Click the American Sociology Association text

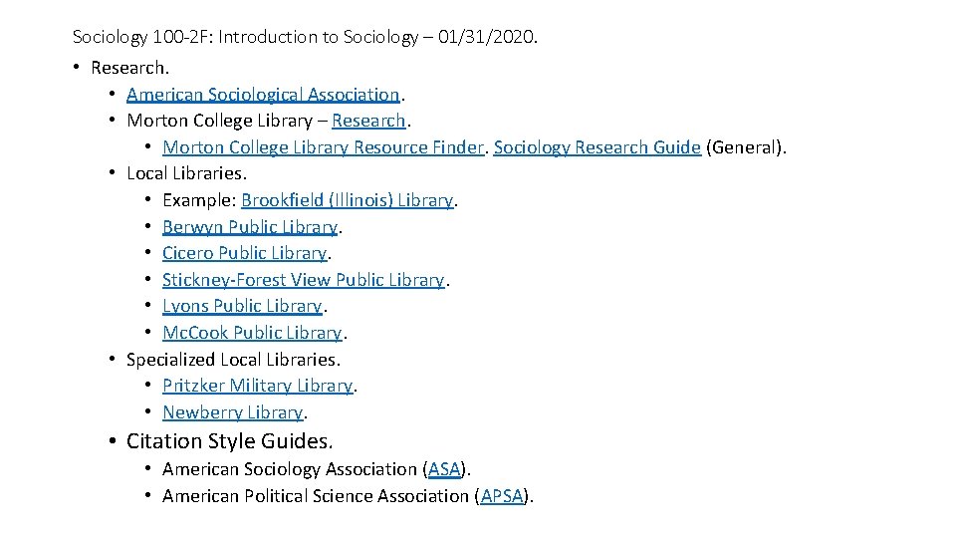(x=290, y=468)
